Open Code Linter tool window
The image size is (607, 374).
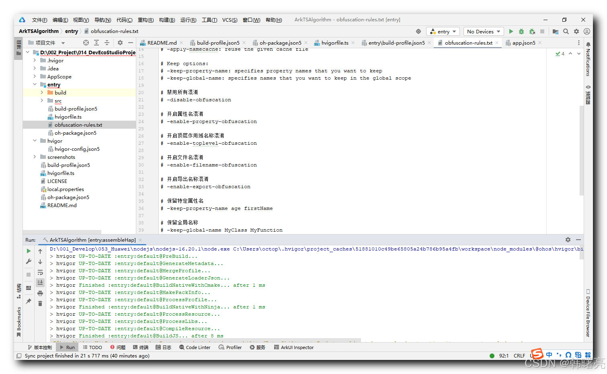click(195, 347)
